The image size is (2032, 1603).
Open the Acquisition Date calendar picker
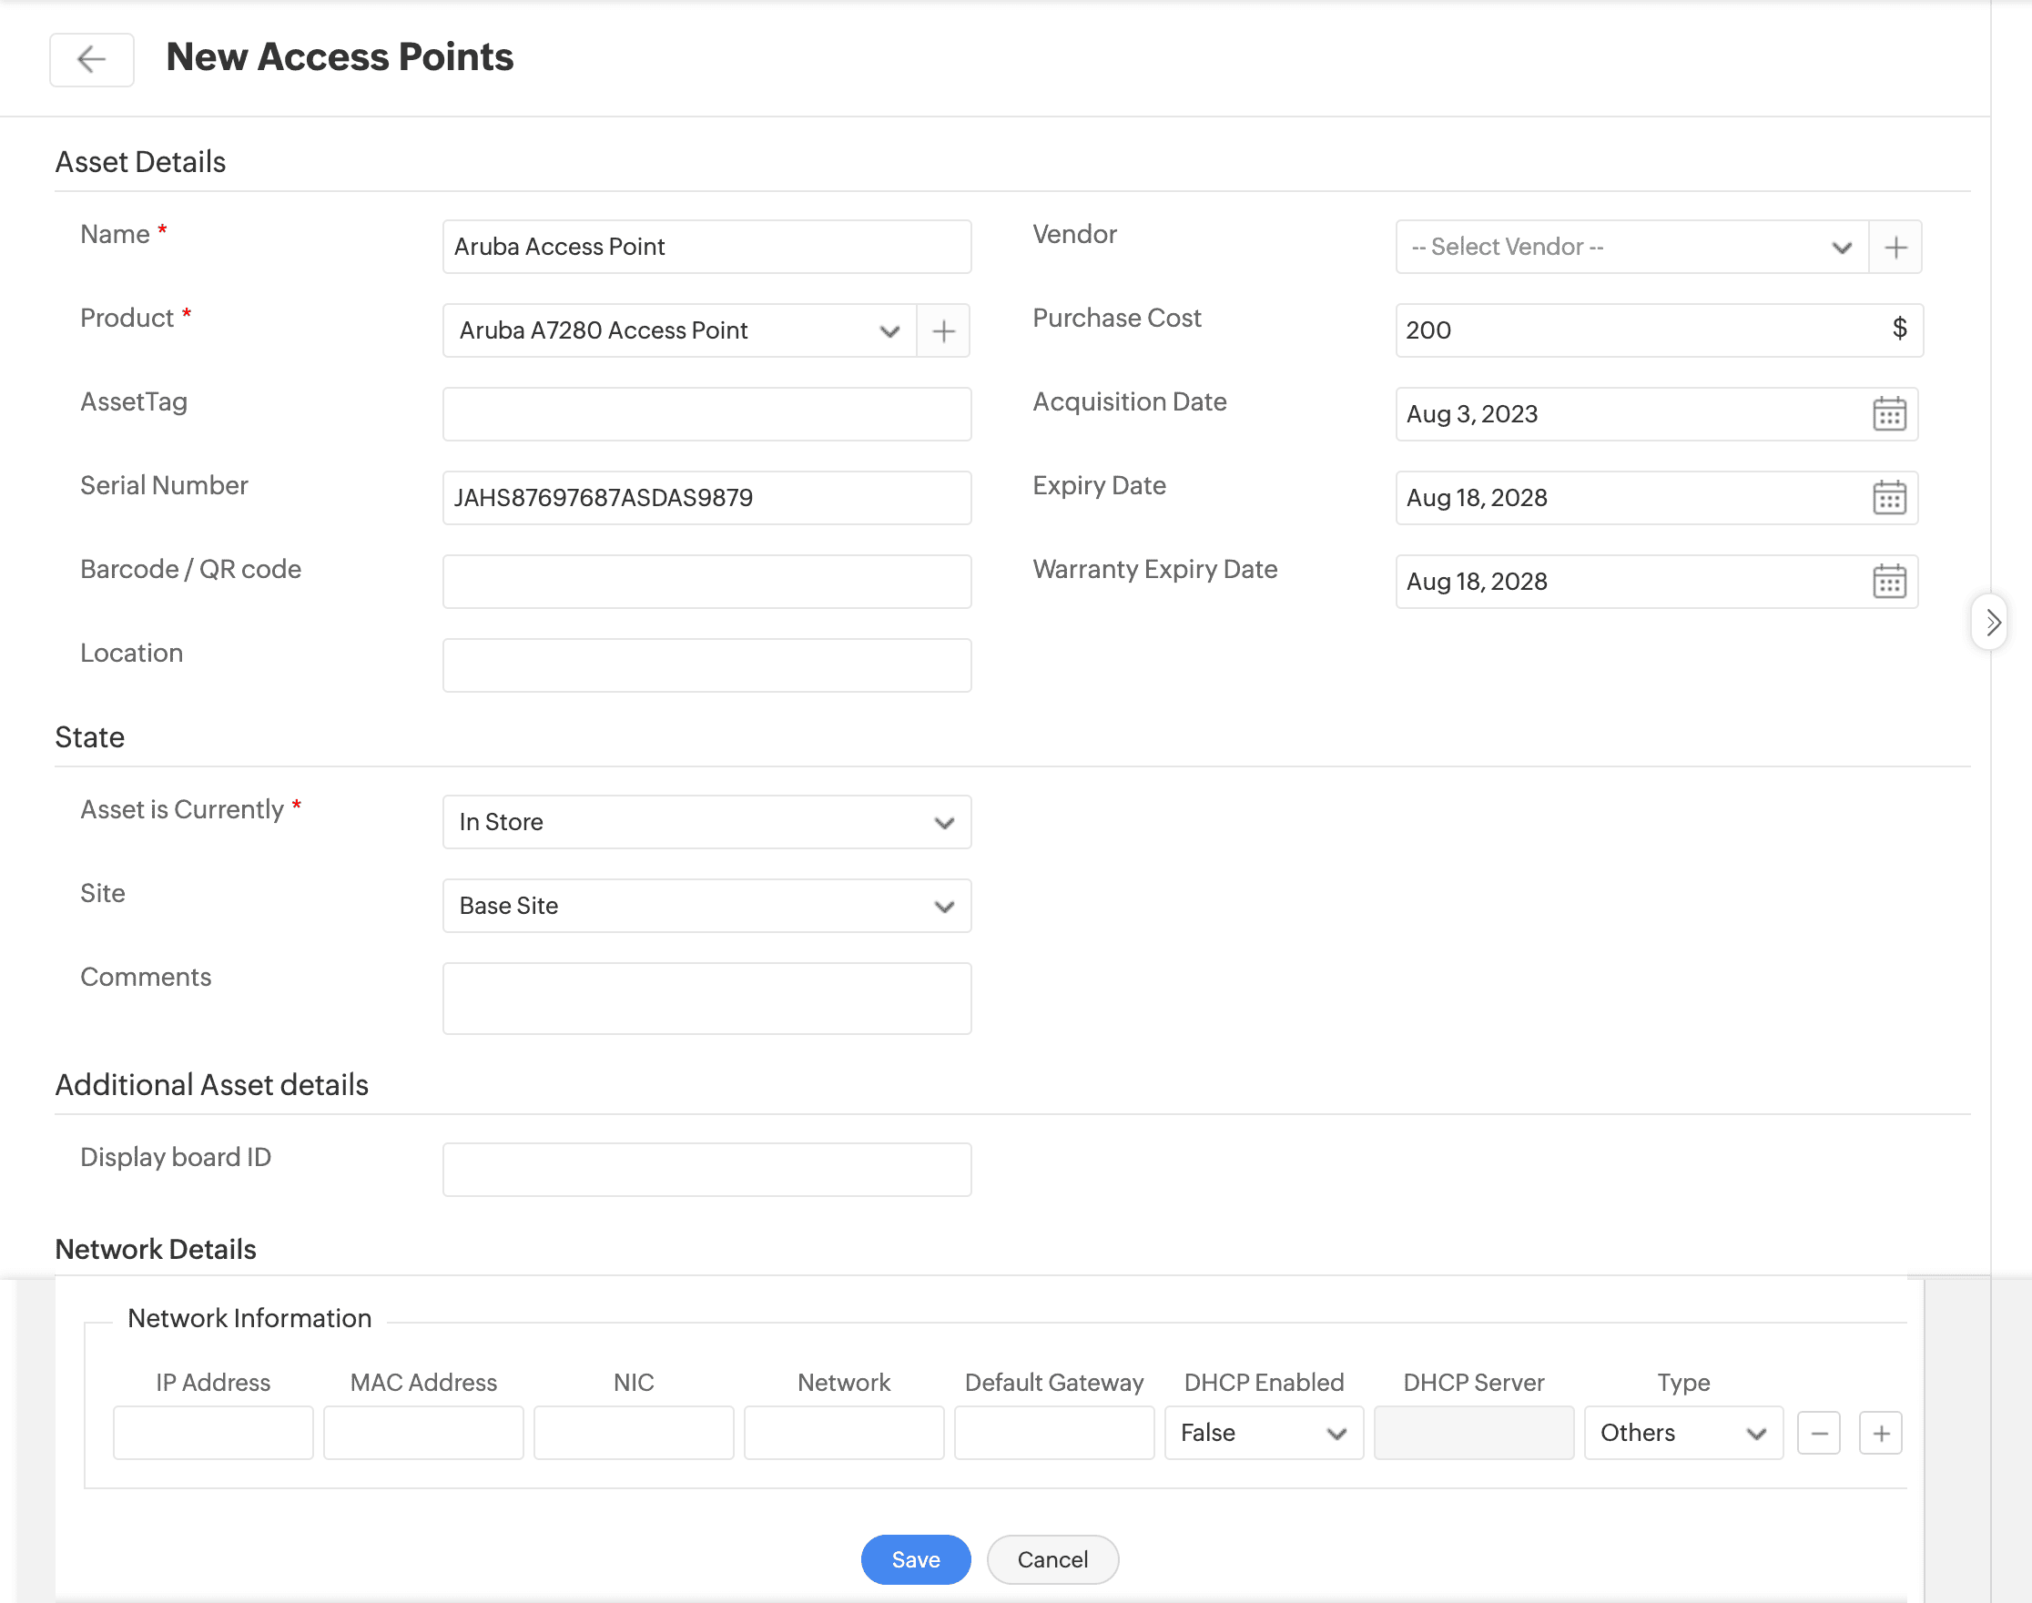1888,414
